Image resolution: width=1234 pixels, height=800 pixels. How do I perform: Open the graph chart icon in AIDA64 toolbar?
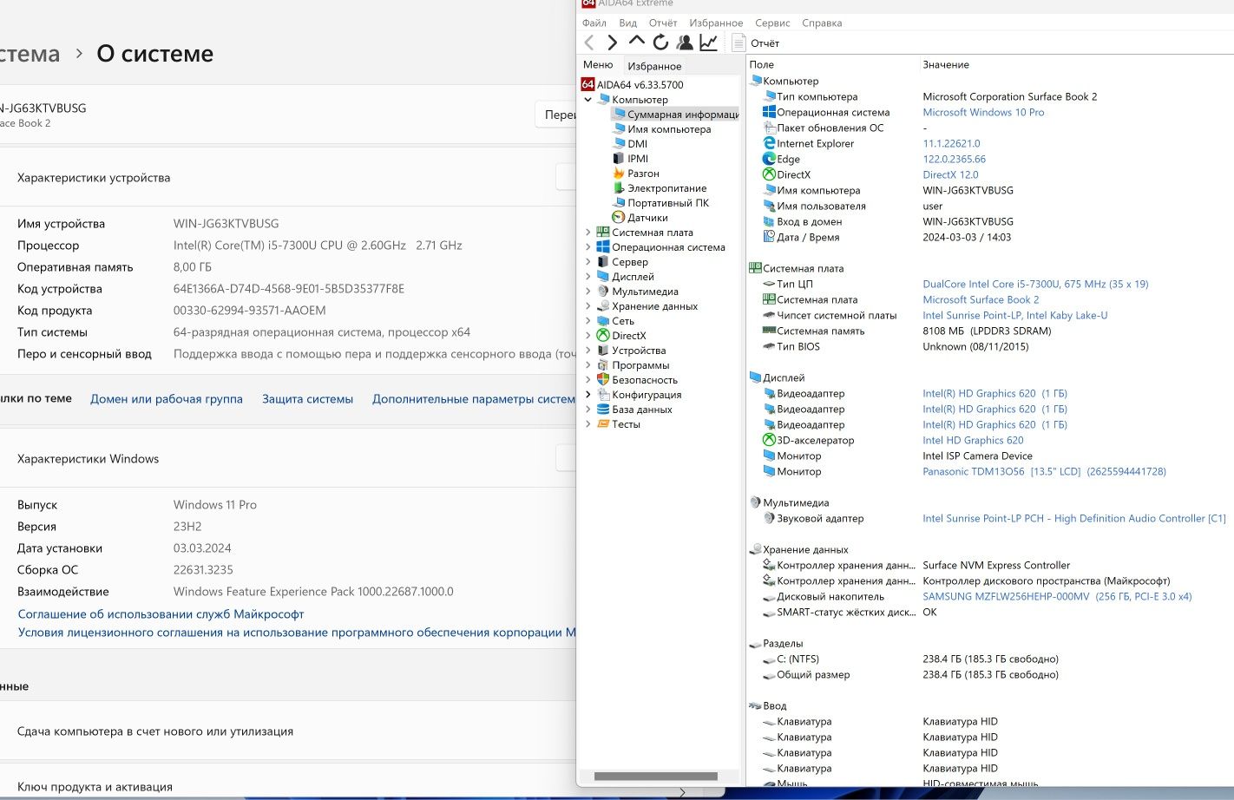click(x=709, y=43)
